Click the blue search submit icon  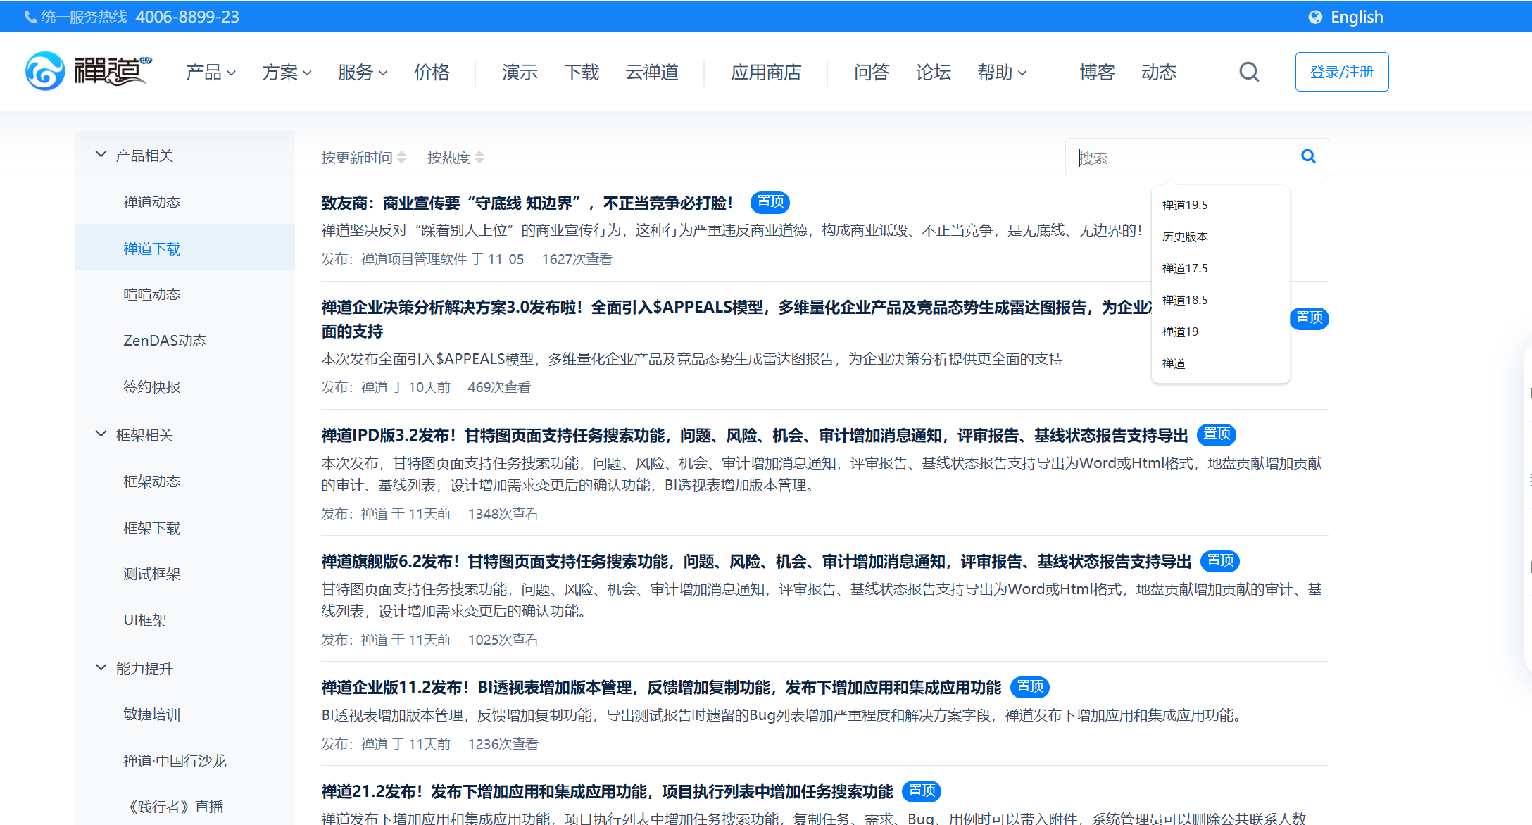point(1308,156)
